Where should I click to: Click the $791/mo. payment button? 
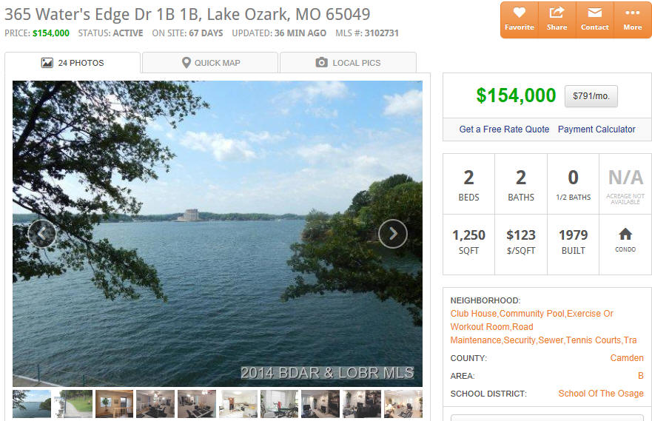(x=591, y=96)
